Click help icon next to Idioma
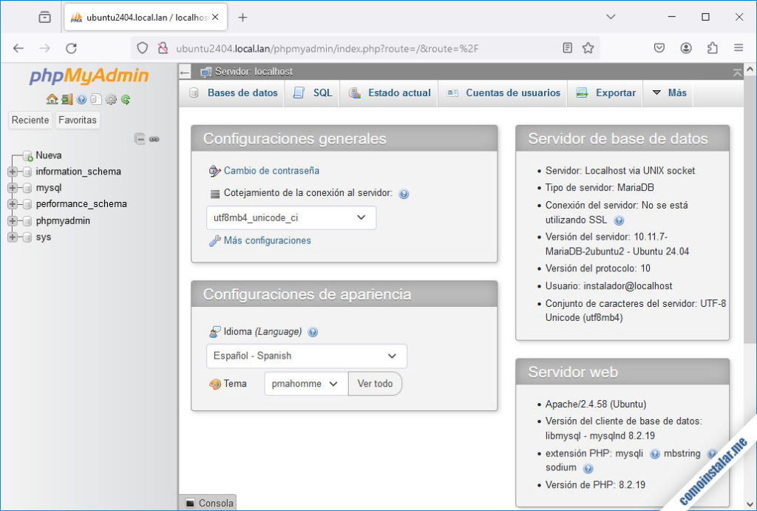The image size is (757, 511). 313,332
